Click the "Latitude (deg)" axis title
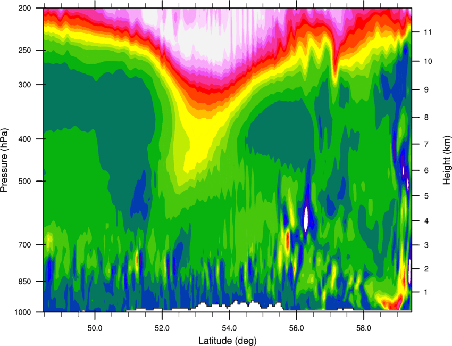 pos(227,341)
